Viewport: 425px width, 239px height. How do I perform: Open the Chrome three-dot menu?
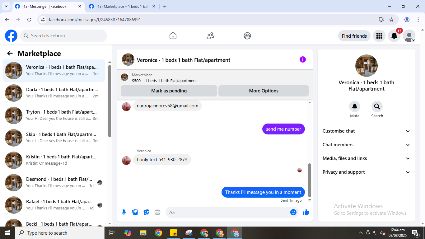click(x=418, y=20)
